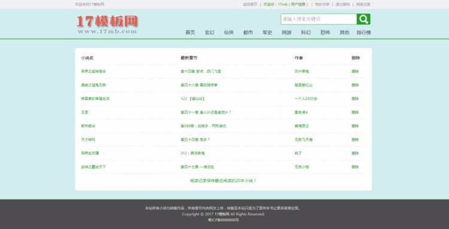Open the 其他 category
Image resolution: width=449 pixels, height=229 pixels.
(344, 33)
